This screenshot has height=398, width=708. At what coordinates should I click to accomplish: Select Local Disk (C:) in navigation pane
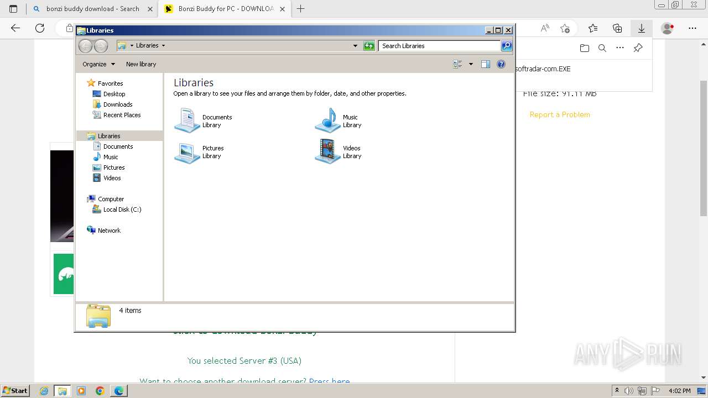[x=122, y=210]
